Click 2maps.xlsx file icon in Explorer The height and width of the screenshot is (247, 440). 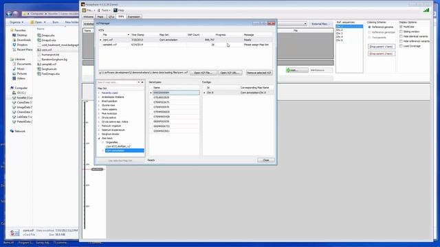[x=39, y=36]
